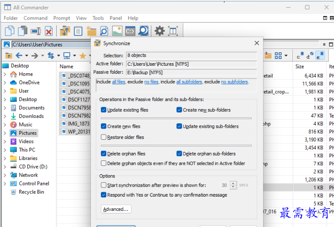Open the settings gear toolbar icon
The width and height of the screenshot is (334, 227).
[159, 31]
